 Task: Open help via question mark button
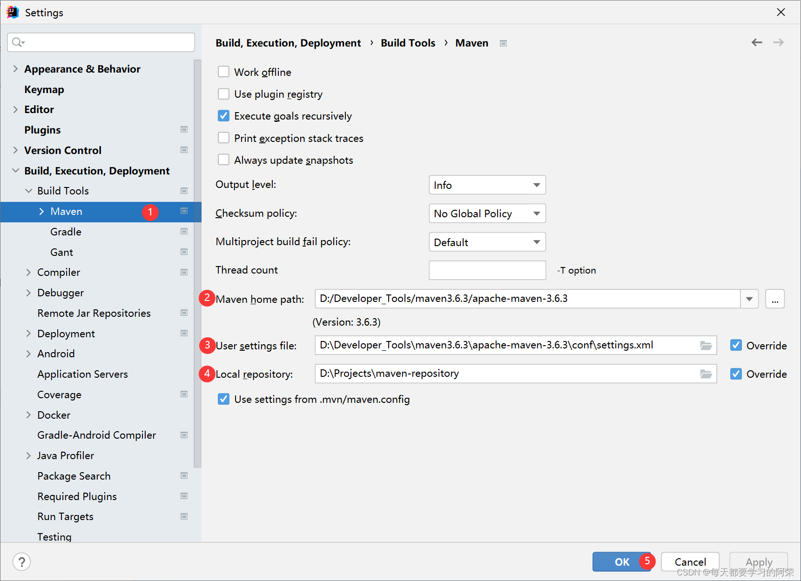[x=22, y=561]
